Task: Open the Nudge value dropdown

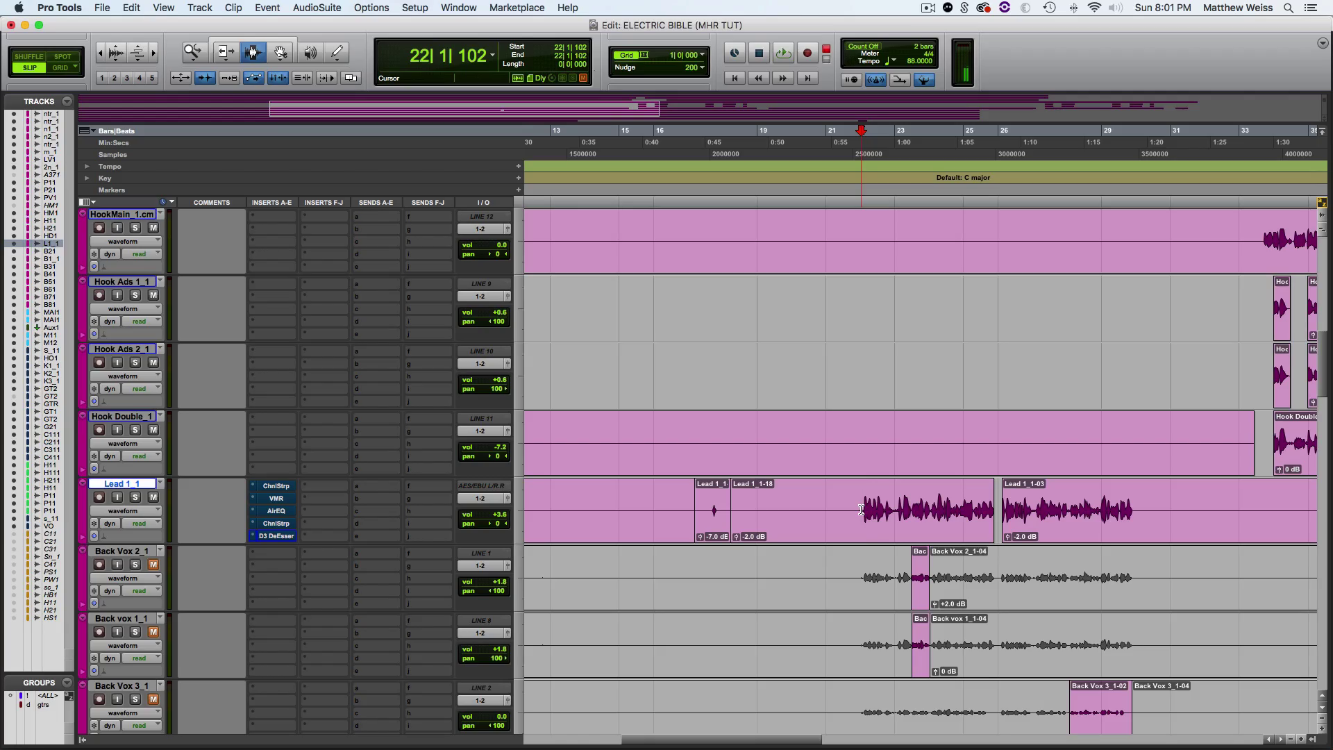Action: 703,67
